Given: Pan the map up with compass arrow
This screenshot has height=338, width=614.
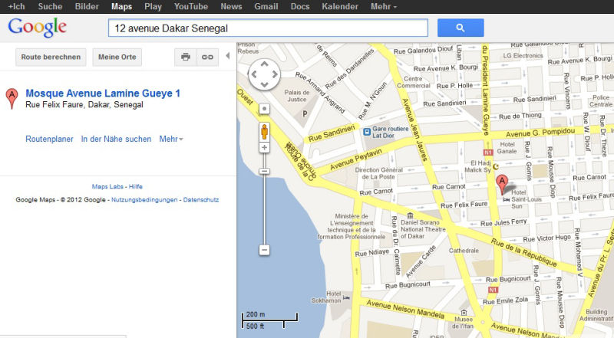Looking at the screenshot, I should (264, 64).
